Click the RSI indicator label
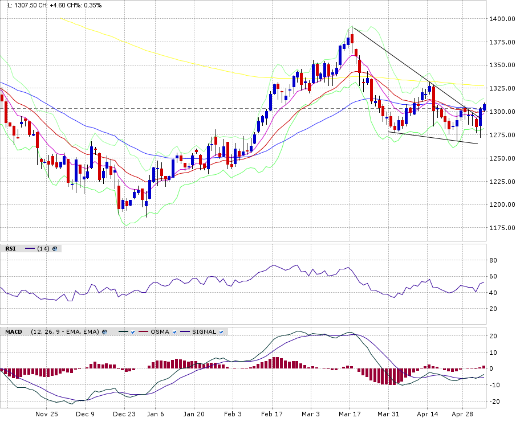Viewport: 520px width, 422px height. tap(10, 248)
